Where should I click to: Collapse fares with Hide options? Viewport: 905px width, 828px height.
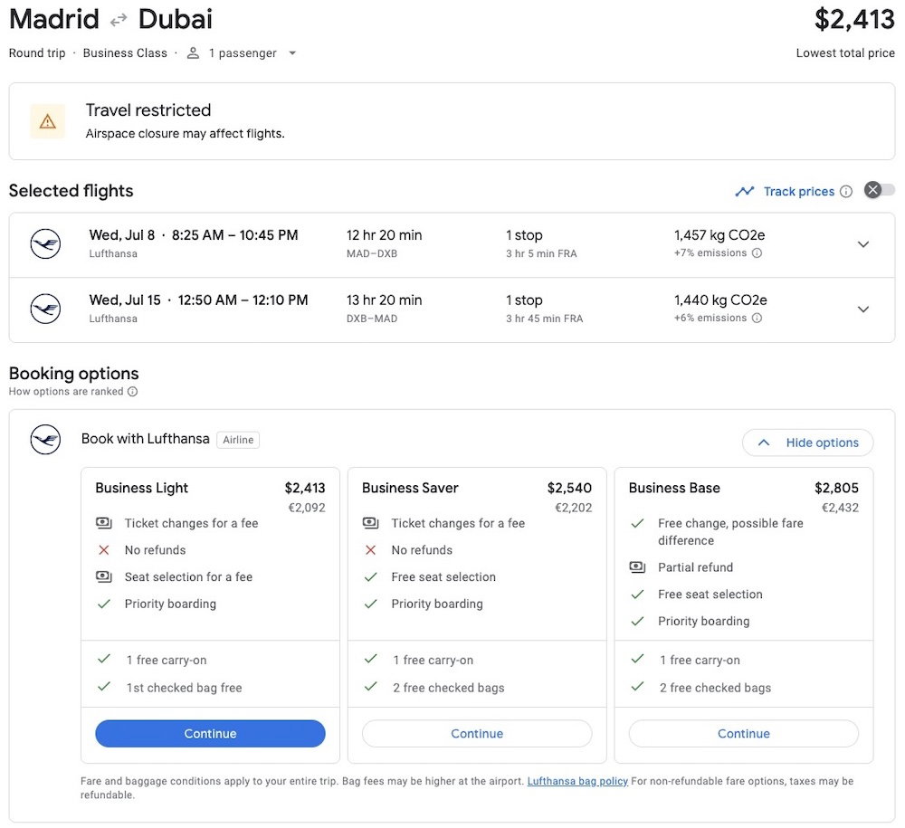pos(807,443)
